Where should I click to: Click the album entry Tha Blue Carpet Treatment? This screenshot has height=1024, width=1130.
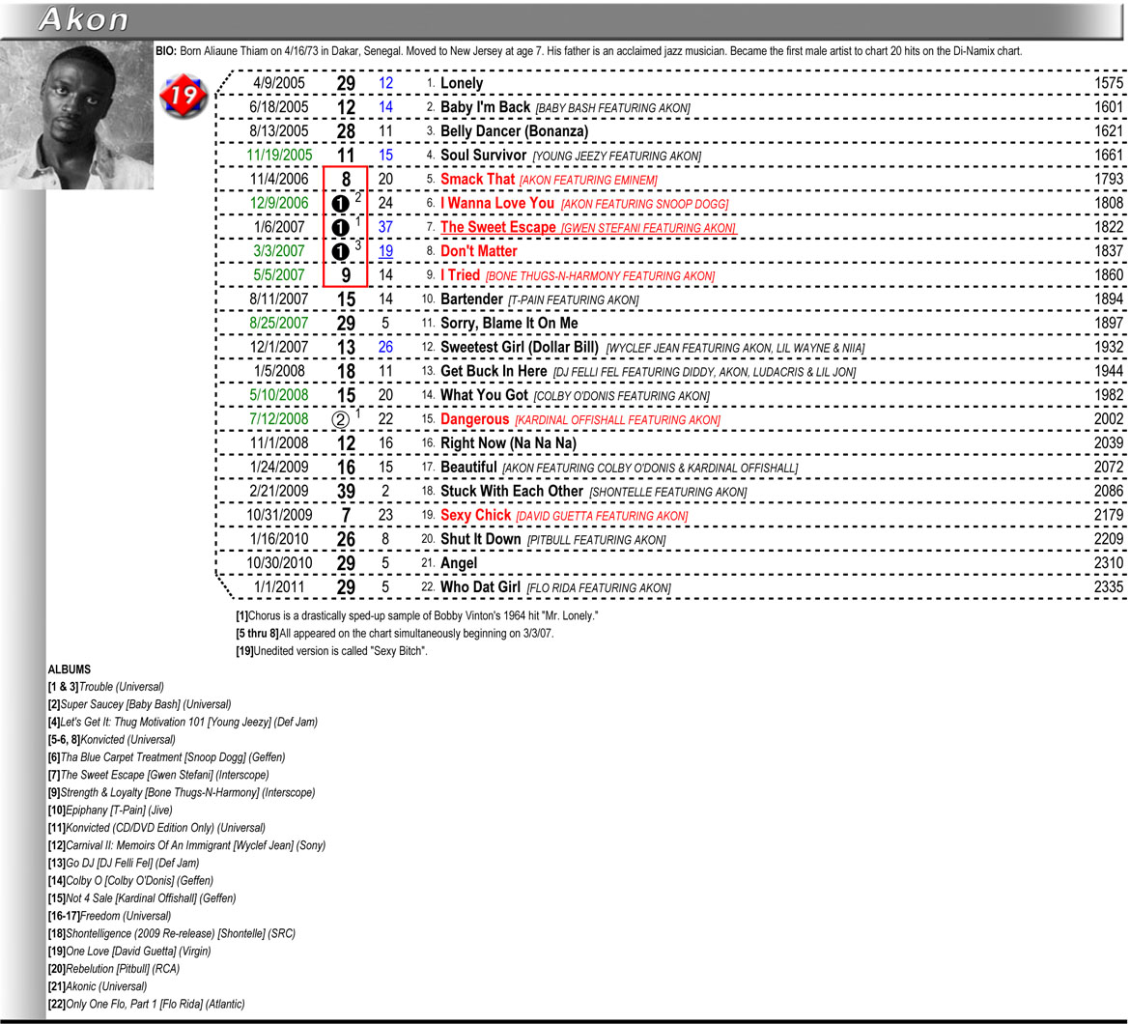click(x=166, y=757)
